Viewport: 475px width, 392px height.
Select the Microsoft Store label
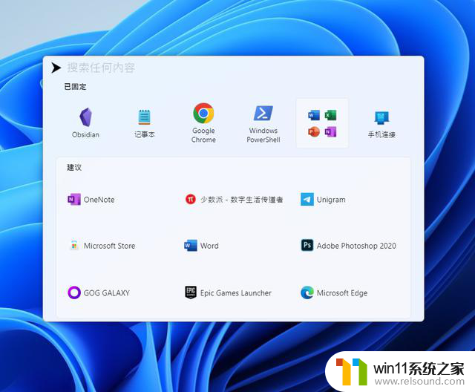pos(109,246)
